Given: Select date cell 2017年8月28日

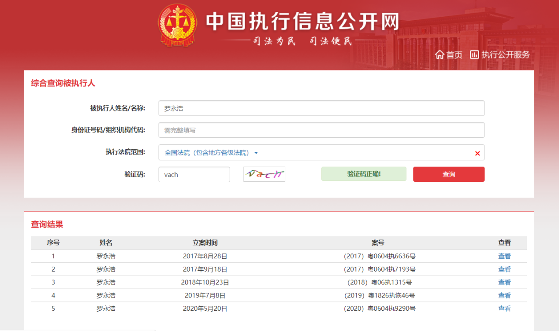Looking at the screenshot, I should click(205, 256).
